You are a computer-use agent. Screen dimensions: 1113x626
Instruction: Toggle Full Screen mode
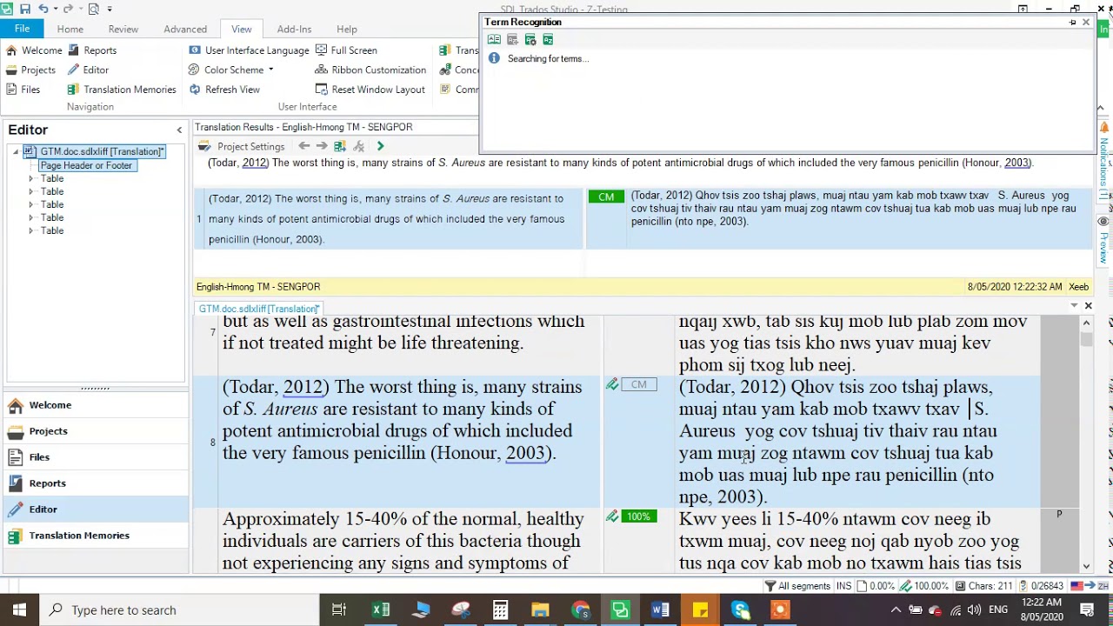346,50
